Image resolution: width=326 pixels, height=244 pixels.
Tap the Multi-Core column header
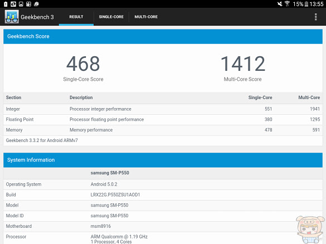[x=309, y=97]
